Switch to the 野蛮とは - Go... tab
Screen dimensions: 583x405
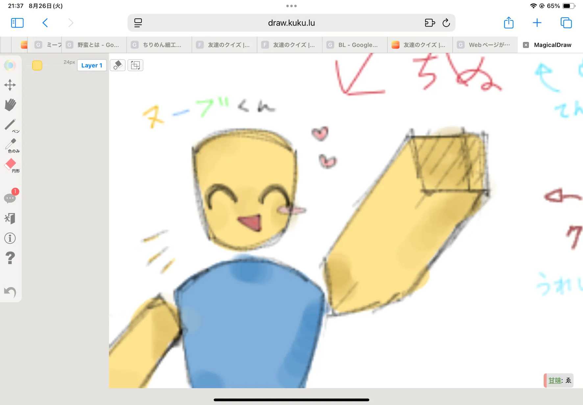94,45
